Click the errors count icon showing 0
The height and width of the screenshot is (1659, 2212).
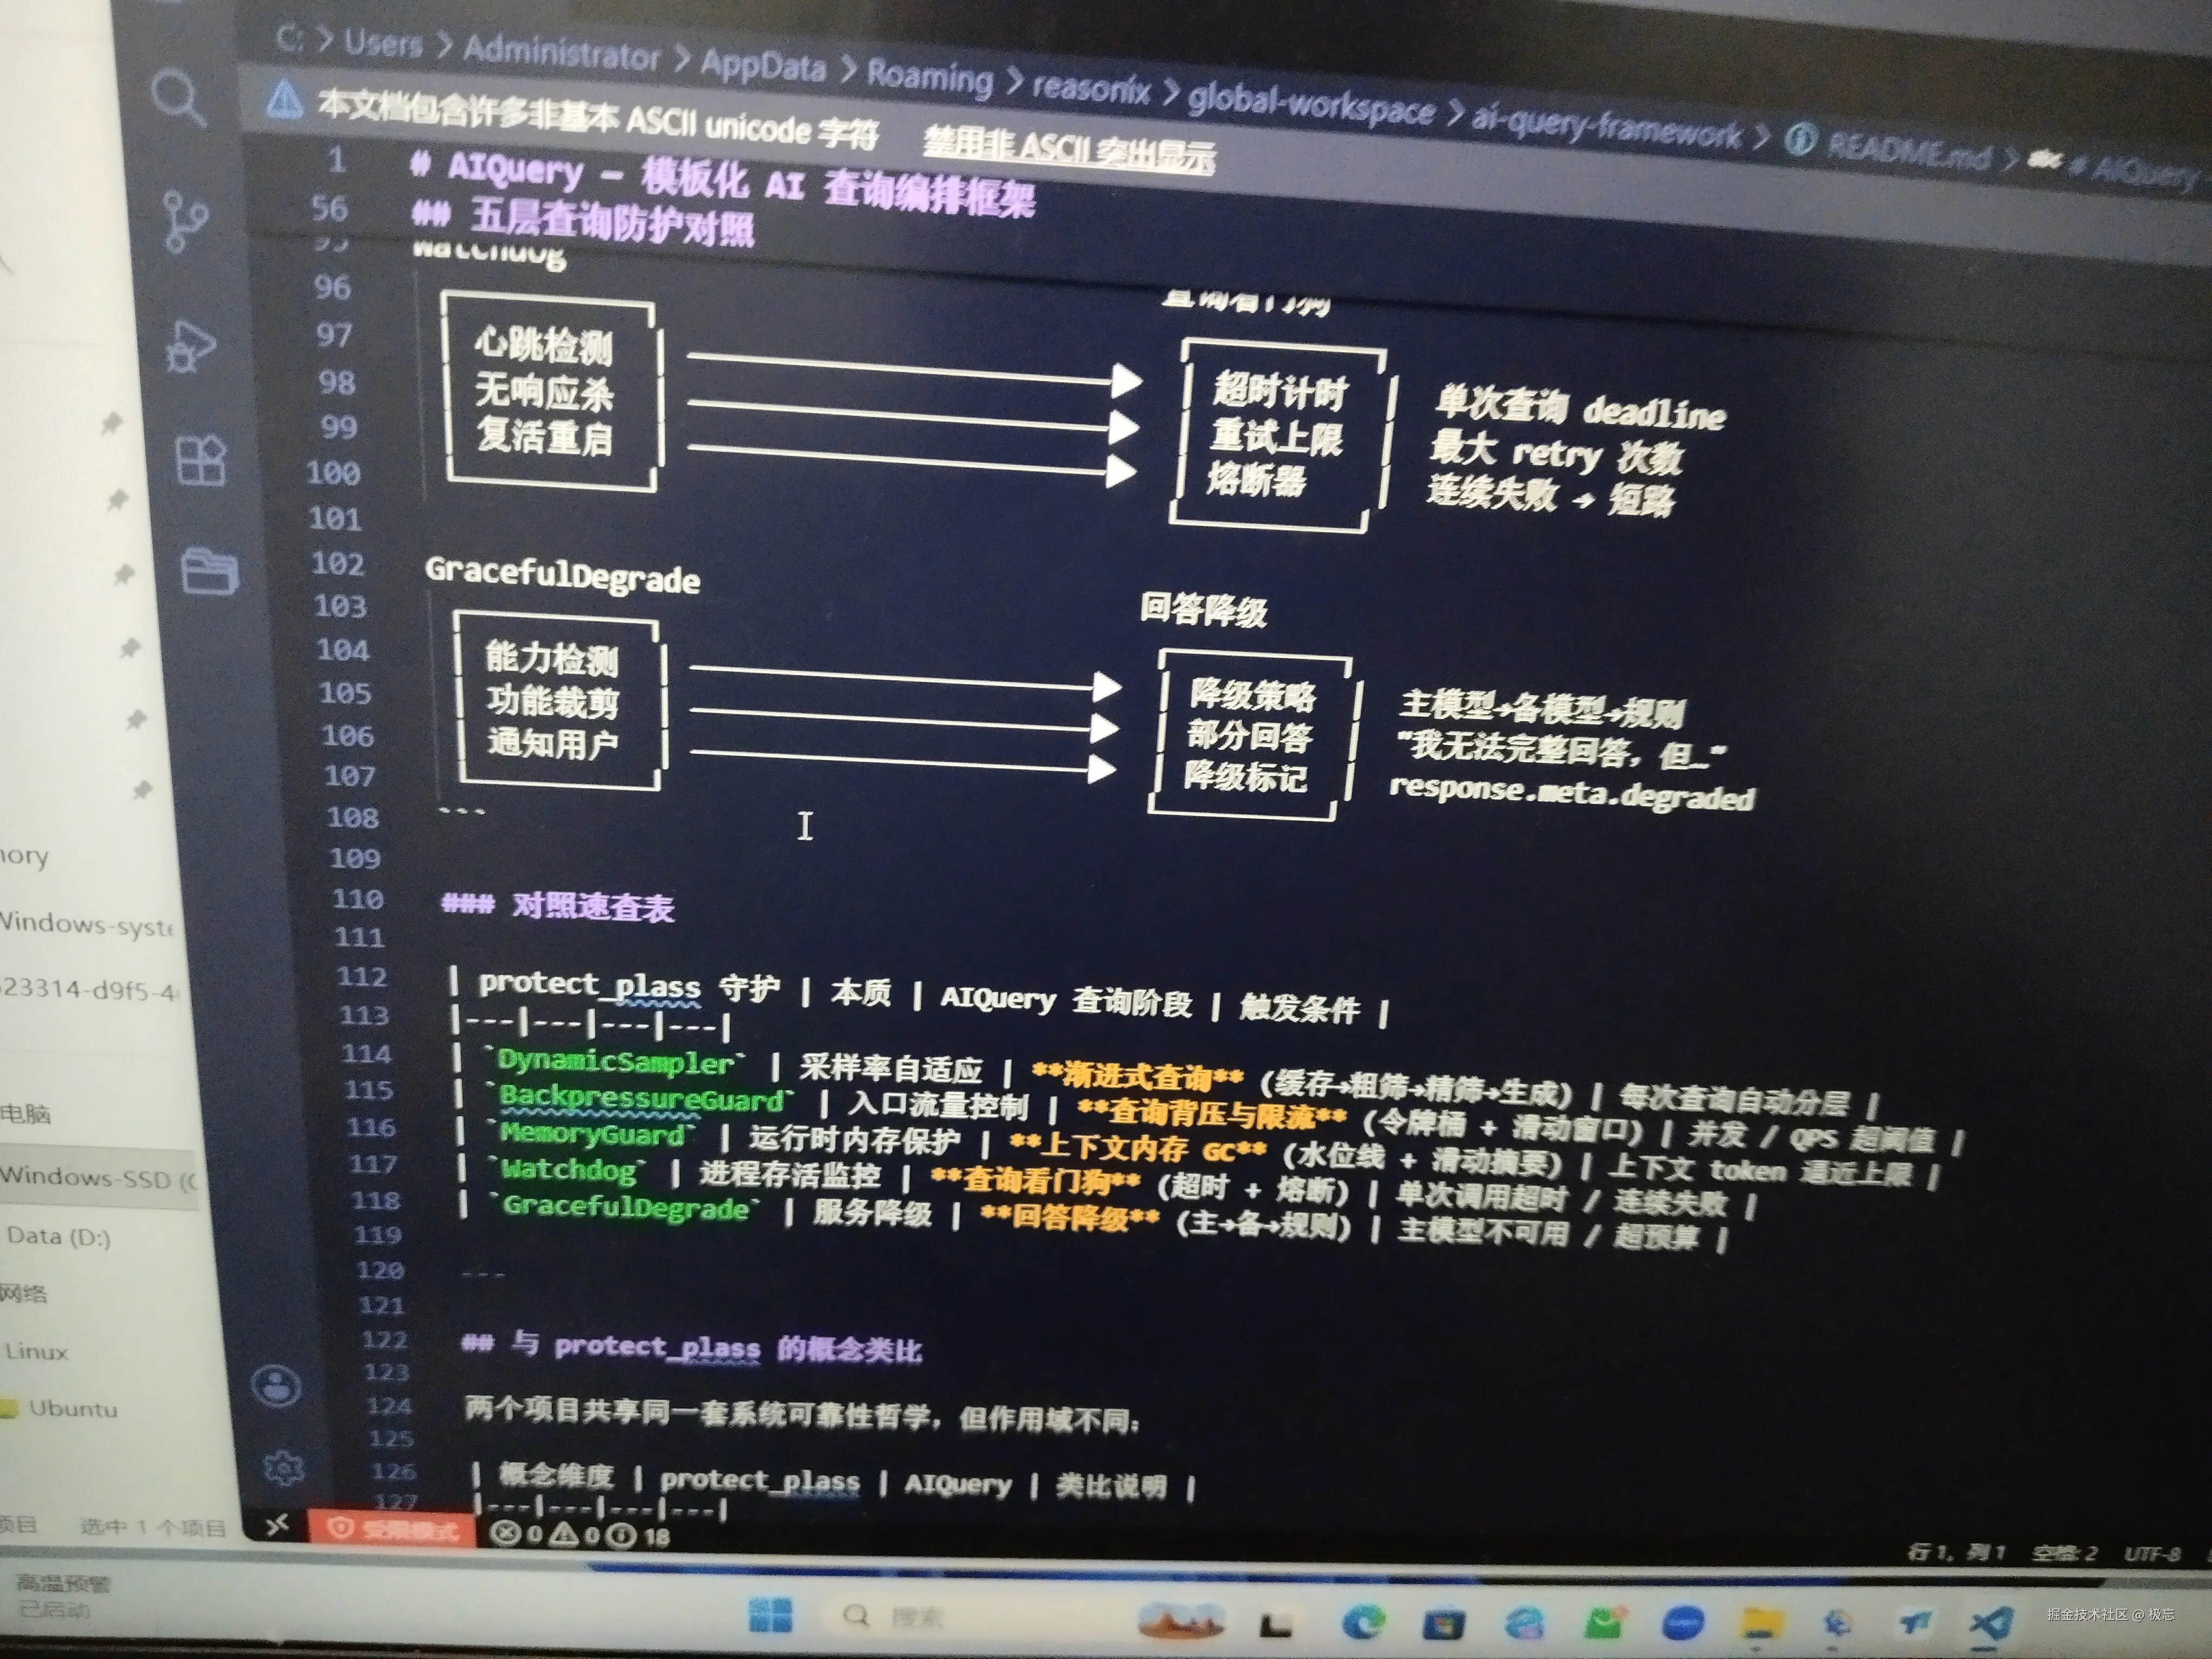pos(516,1533)
